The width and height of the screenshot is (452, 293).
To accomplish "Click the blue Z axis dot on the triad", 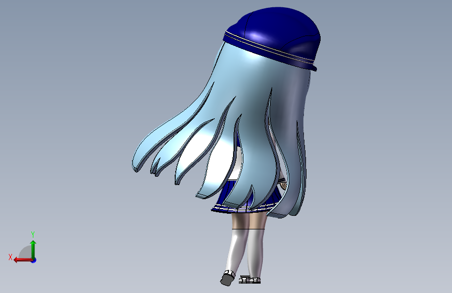I will click(x=34, y=260).
